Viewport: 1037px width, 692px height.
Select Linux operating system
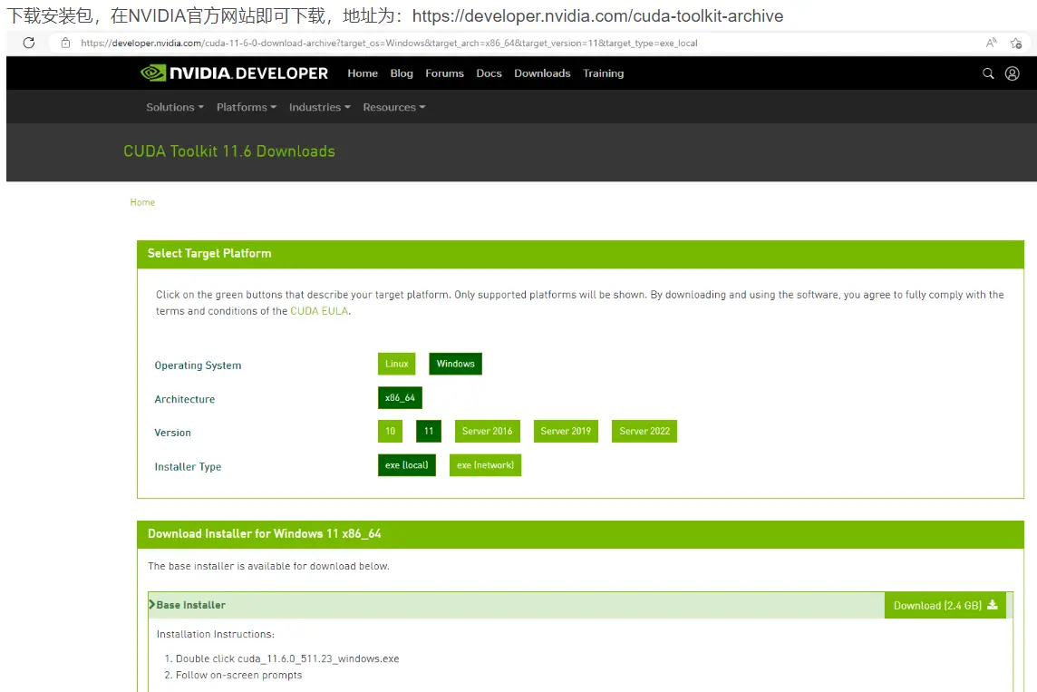397,364
